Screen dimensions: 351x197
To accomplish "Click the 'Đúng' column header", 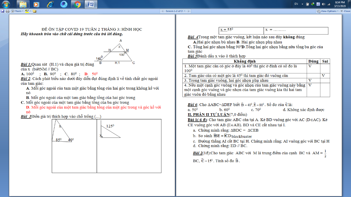I will click(x=313, y=61).
